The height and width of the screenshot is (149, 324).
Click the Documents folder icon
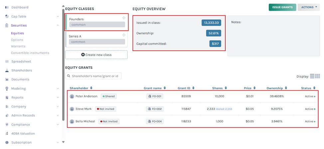pos(7,79)
